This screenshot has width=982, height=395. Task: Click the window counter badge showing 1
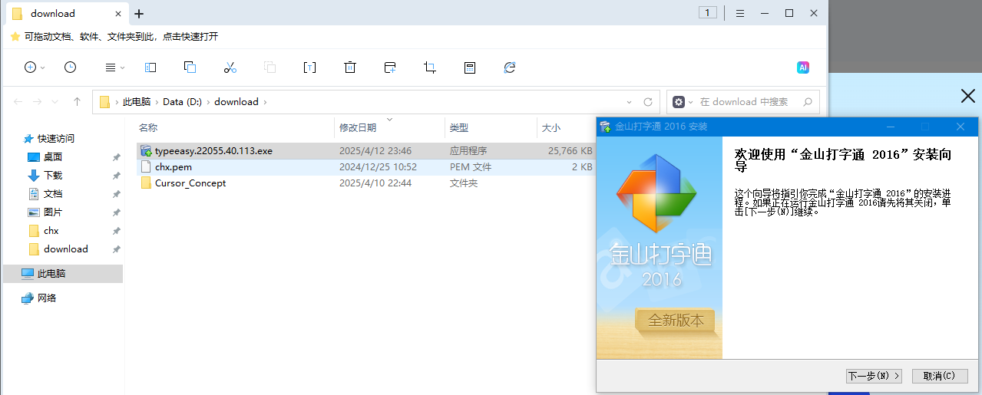coord(708,12)
